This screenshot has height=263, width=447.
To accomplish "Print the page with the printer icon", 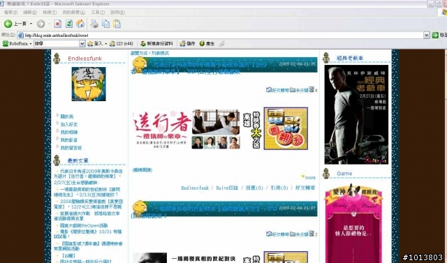I will tap(94, 24).
